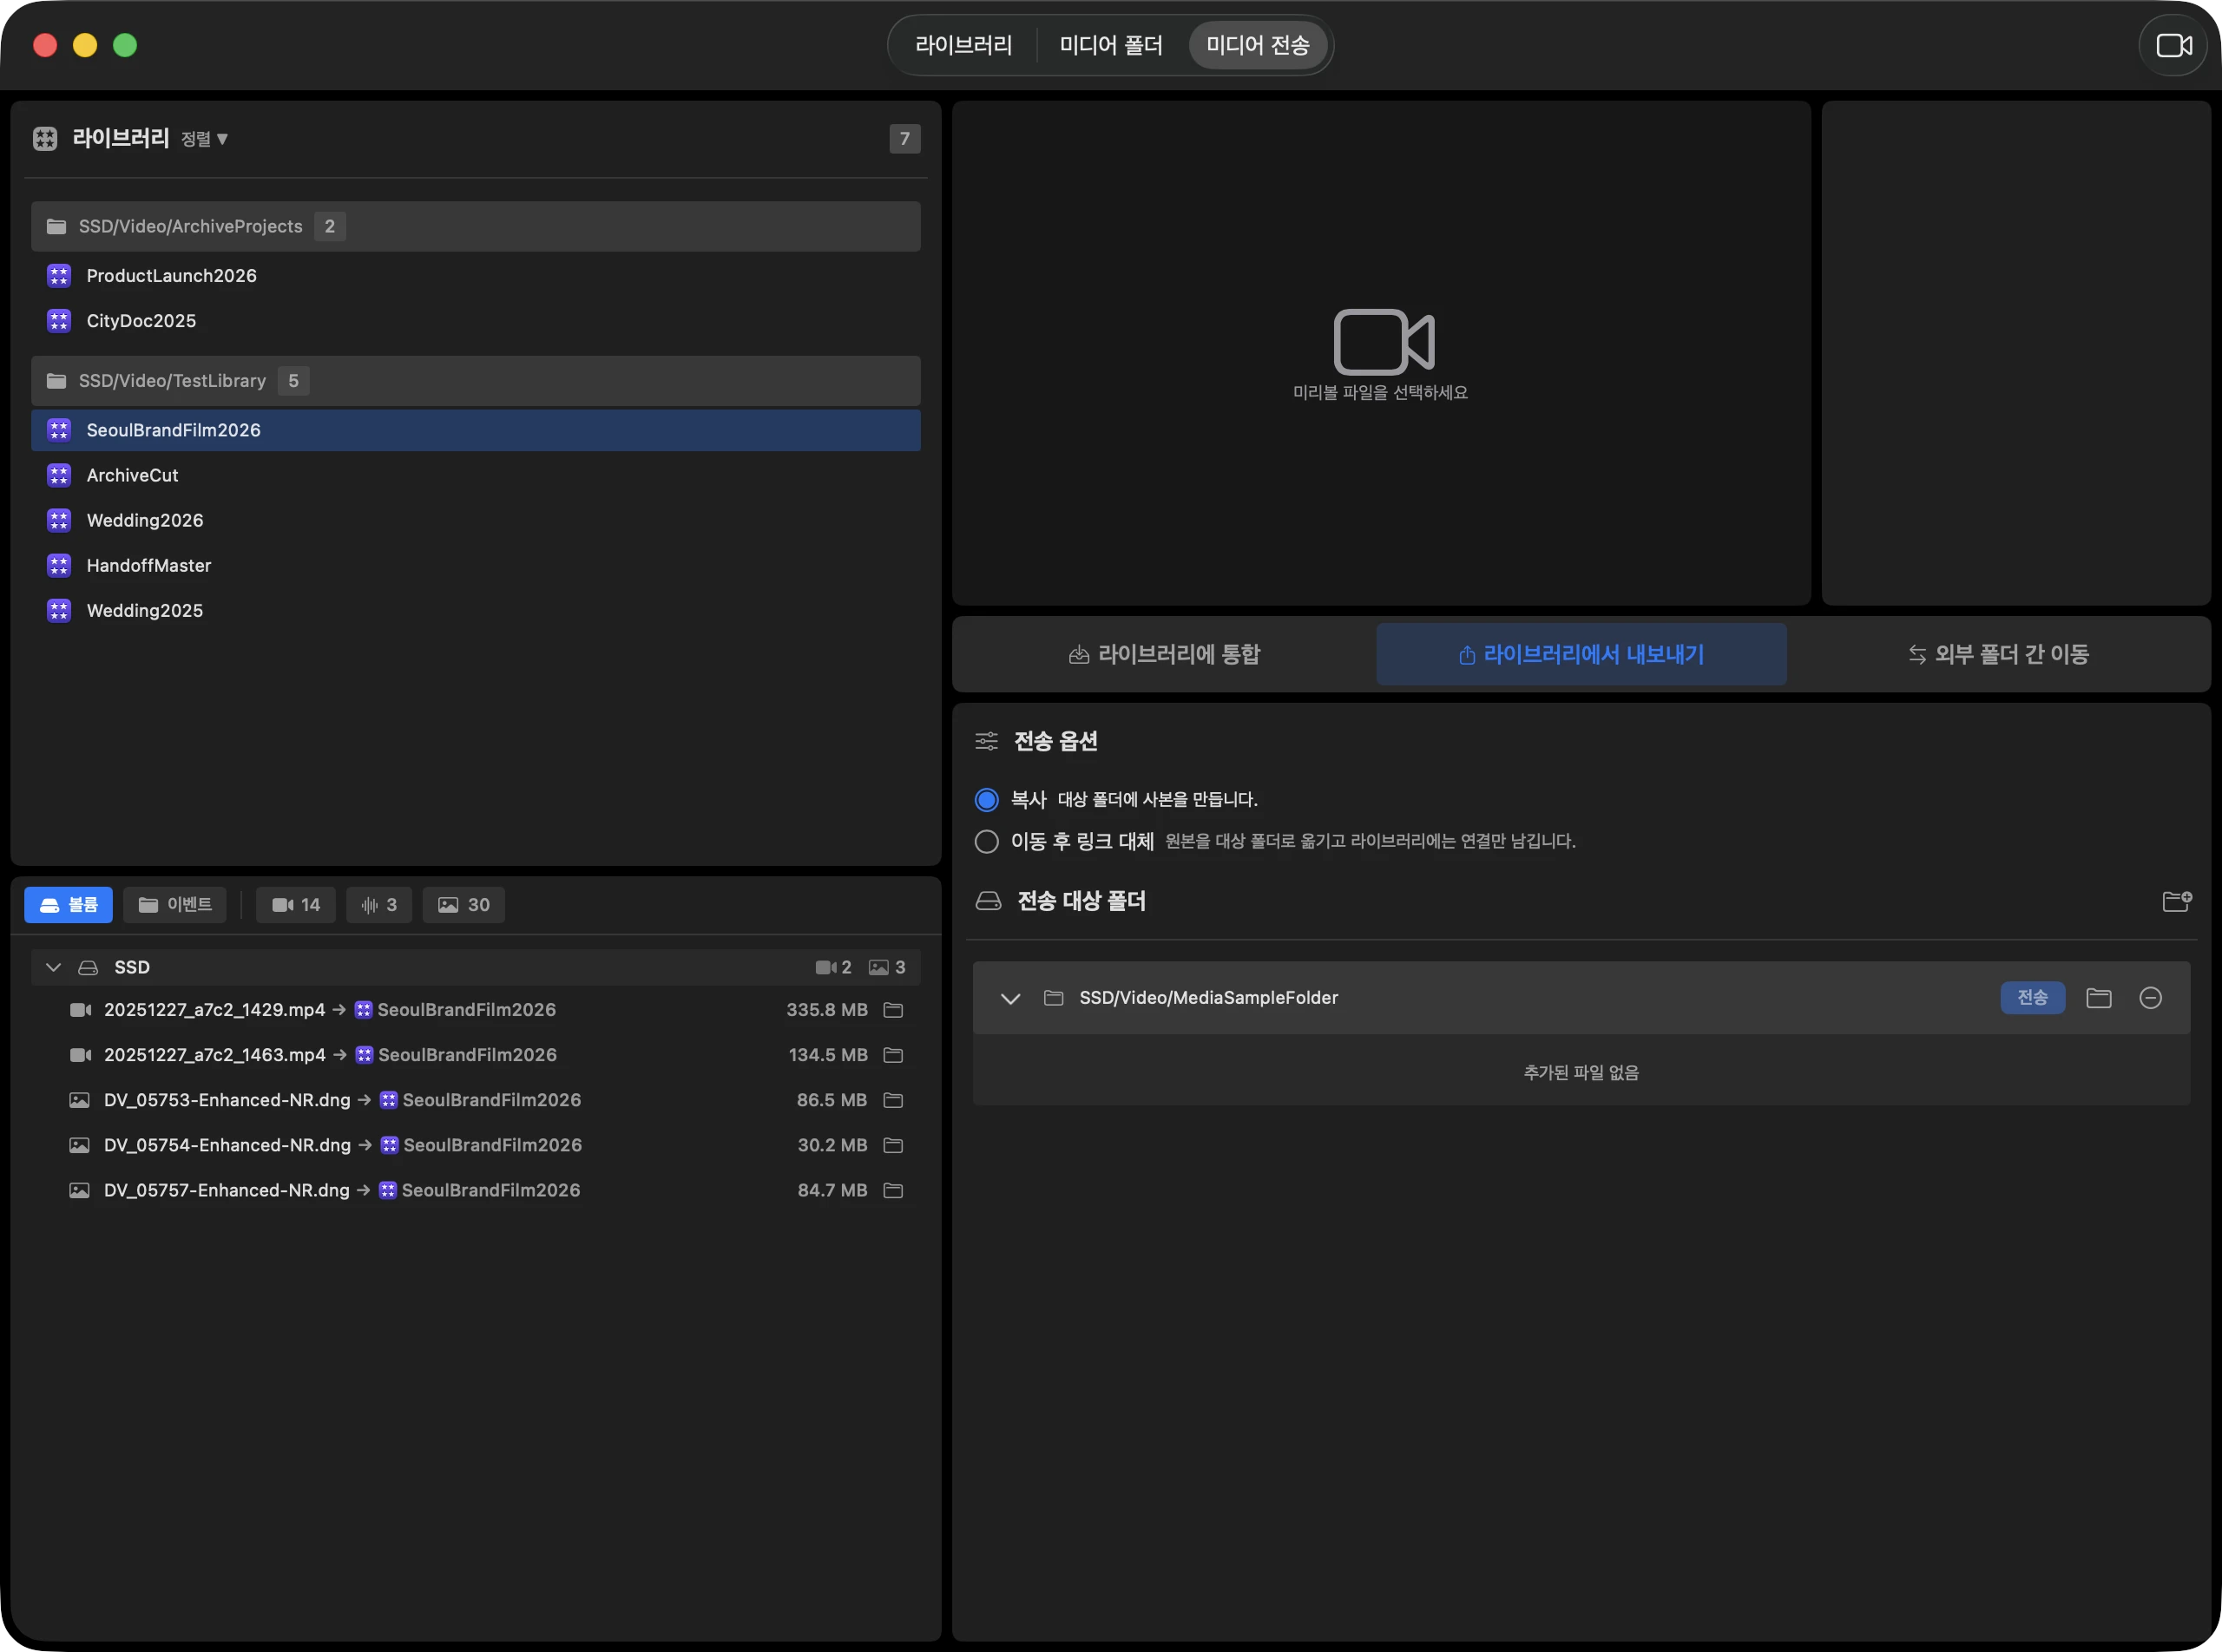Click video file icon of 20251227_a7c2_1429.mp4
The width and height of the screenshot is (2222, 1652).
tap(80, 1010)
